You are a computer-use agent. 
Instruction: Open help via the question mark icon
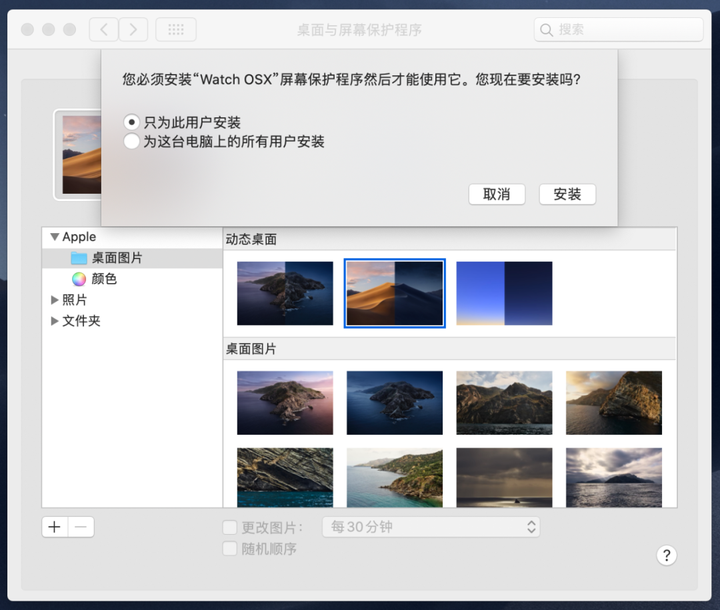pyautogui.click(x=667, y=555)
